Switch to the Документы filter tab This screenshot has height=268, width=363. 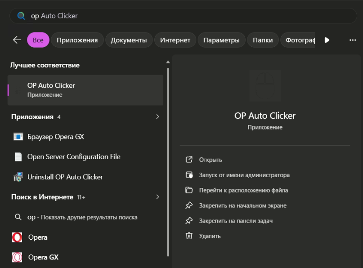[x=129, y=40]
